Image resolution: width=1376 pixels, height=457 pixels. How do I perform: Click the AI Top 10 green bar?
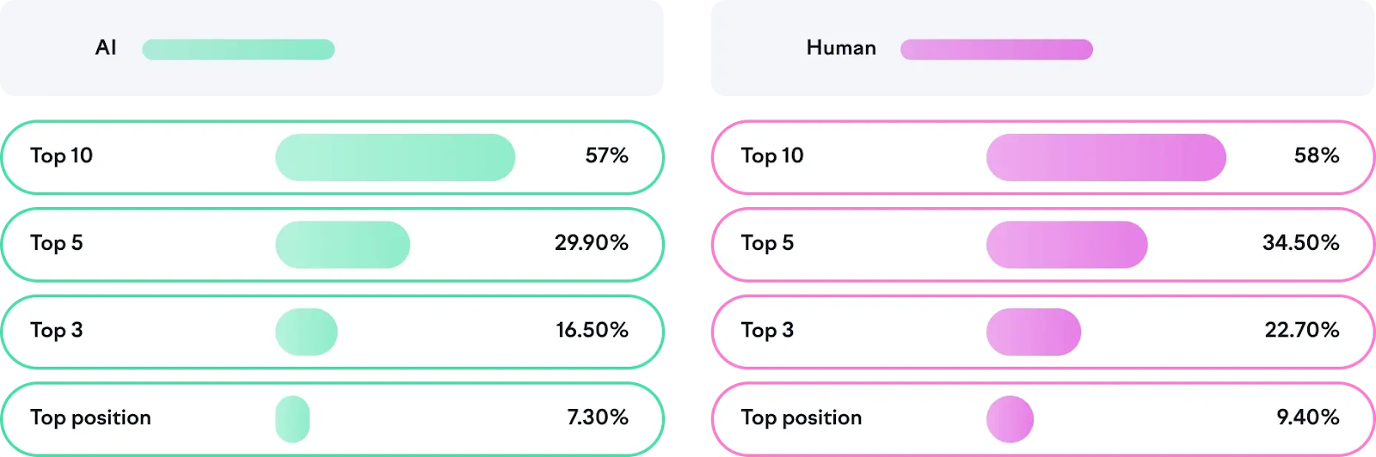point(395,157)
